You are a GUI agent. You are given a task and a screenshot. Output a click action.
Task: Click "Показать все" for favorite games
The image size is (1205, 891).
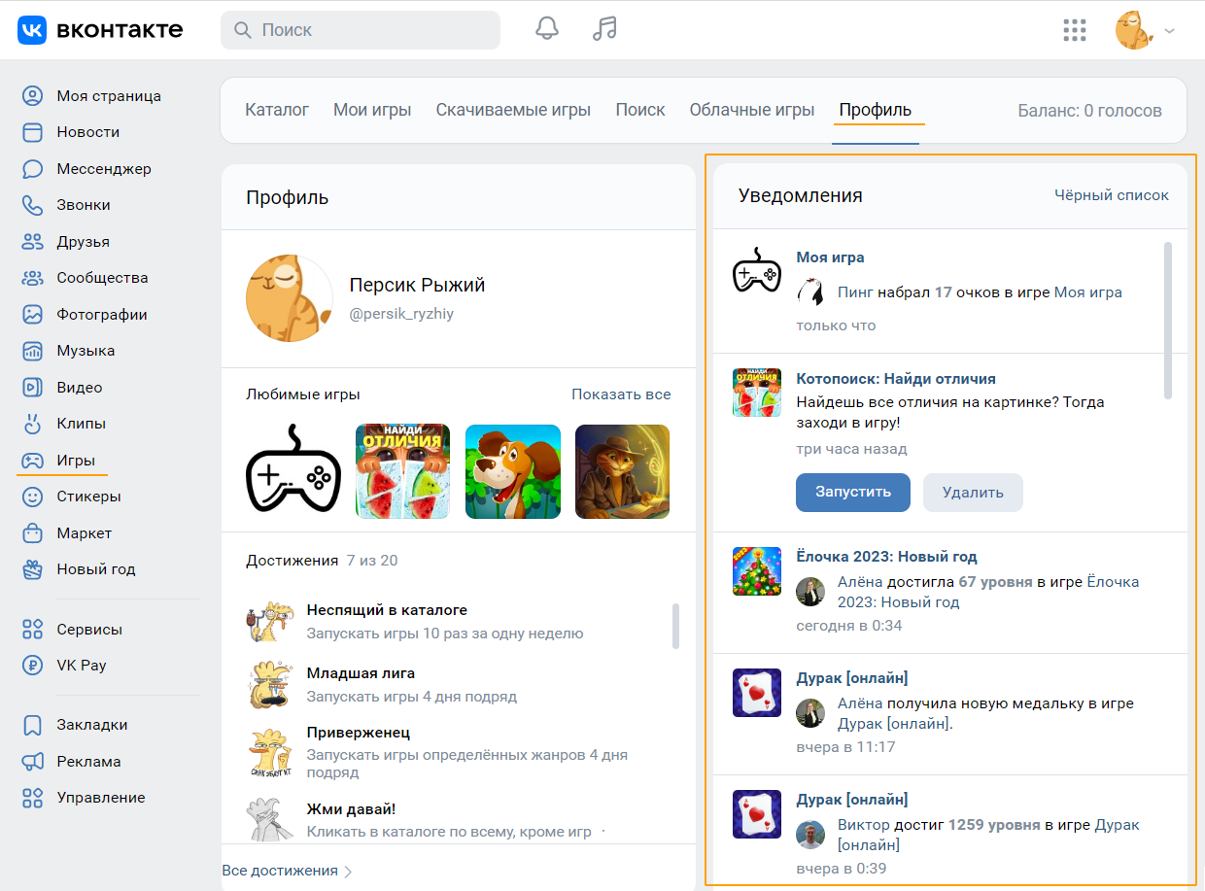[x=621, y=394]
